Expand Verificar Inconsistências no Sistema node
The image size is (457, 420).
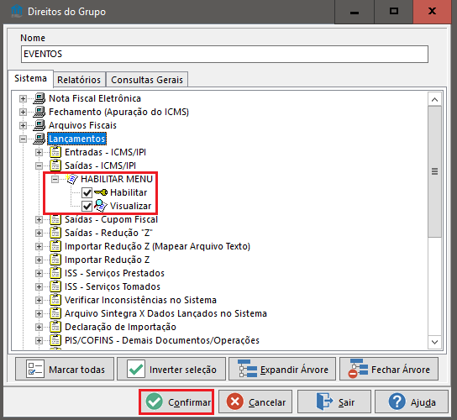coord(39,300)
